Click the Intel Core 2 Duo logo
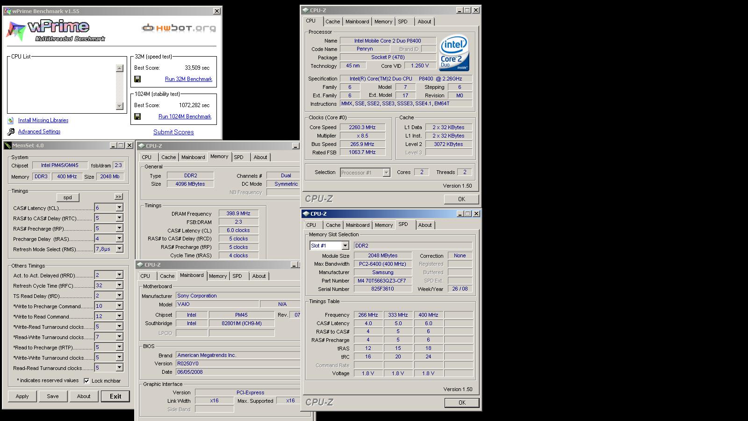This screenshot has width=748, height=421. click(453, 53)
